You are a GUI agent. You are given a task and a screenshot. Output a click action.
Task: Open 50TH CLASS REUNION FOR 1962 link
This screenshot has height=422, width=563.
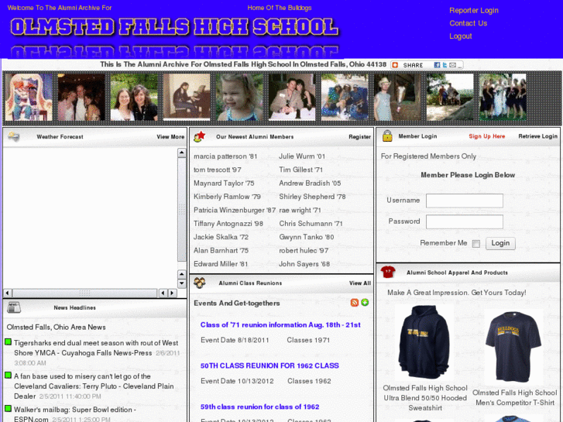click(269, 365)
